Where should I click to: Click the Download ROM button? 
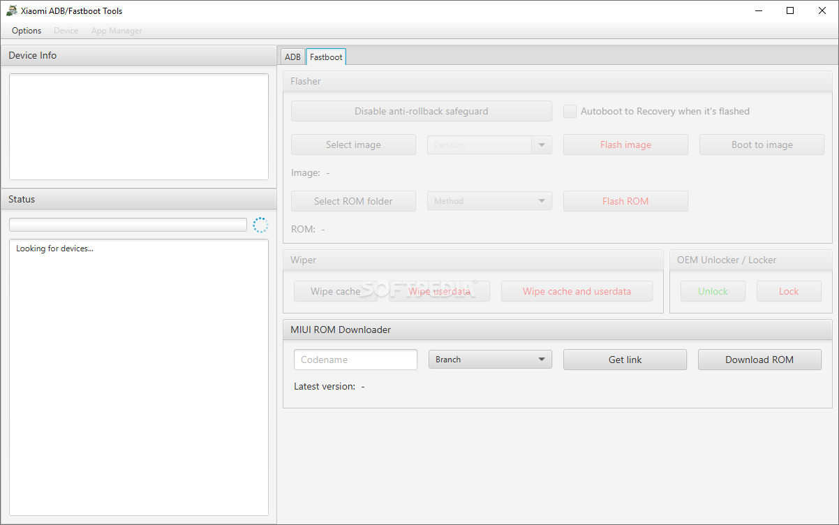[x=759, y=360]
